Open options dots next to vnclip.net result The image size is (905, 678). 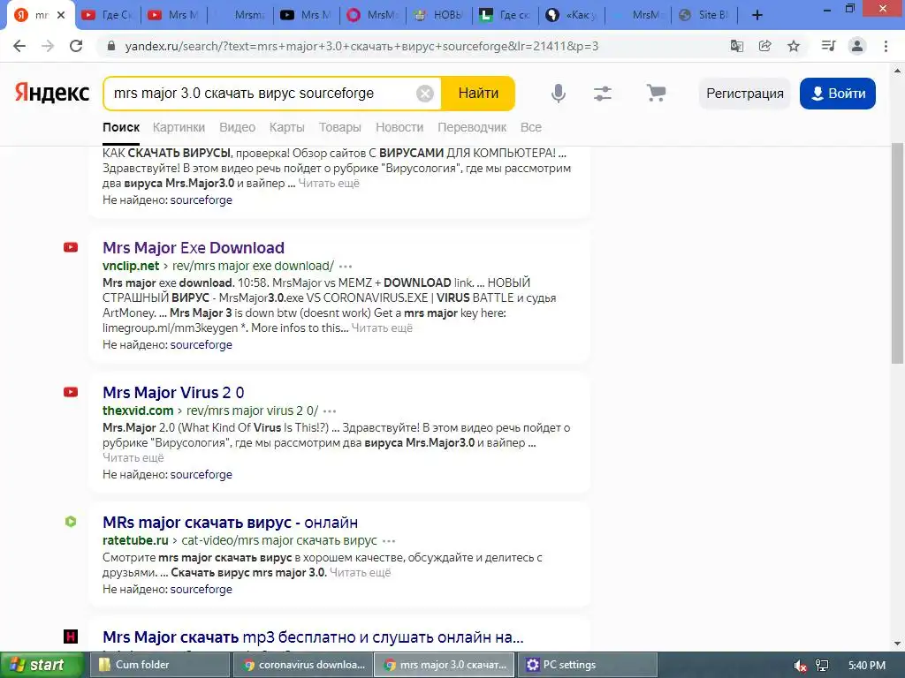coord(346,267)
